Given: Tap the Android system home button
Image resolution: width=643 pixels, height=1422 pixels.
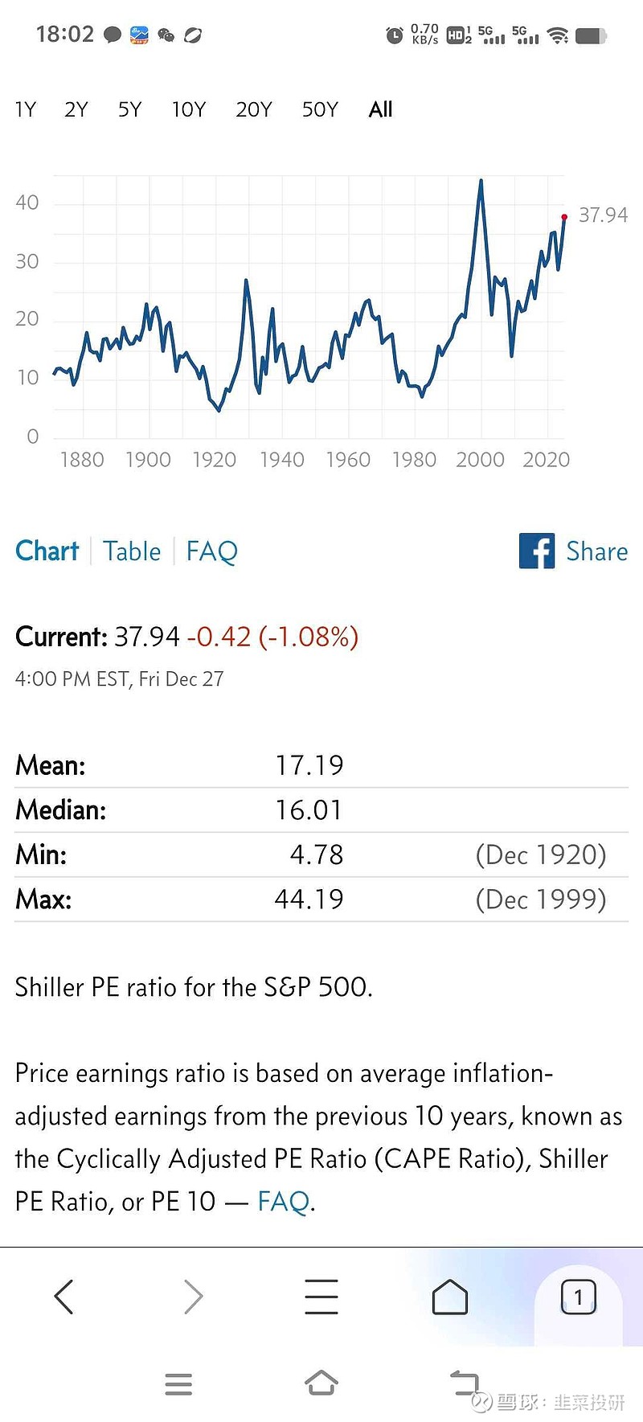Looking at the screenshot, I should [321, 1383].
